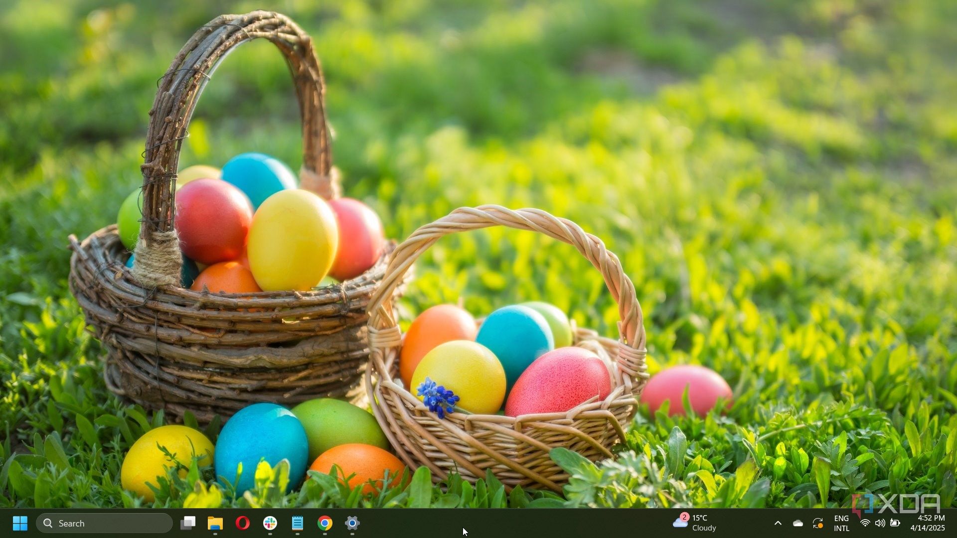Open Notepad from the taskbar
957x538 pixels.
298,523
